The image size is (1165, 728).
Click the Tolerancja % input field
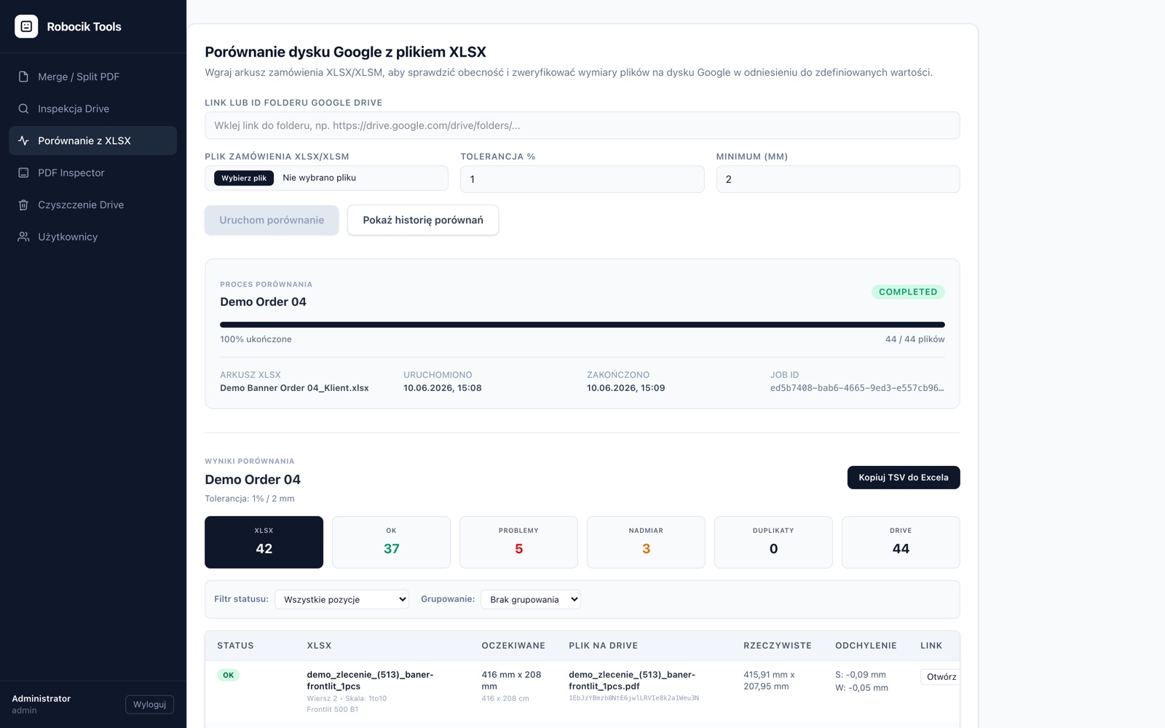582,179
